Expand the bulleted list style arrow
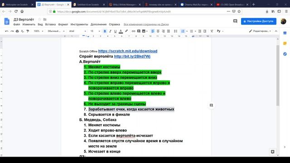 click(195, 31)
